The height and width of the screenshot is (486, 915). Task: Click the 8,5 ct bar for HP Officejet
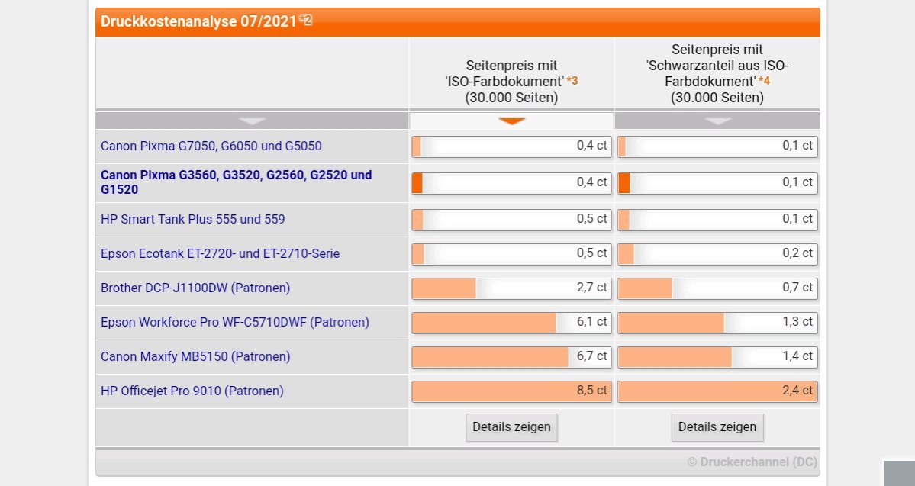coord(512,391)
